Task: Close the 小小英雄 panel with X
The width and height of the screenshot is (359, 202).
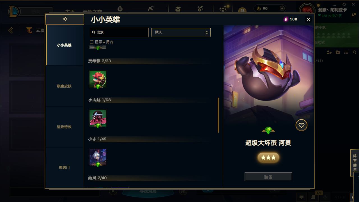Action: coord(309,19)
